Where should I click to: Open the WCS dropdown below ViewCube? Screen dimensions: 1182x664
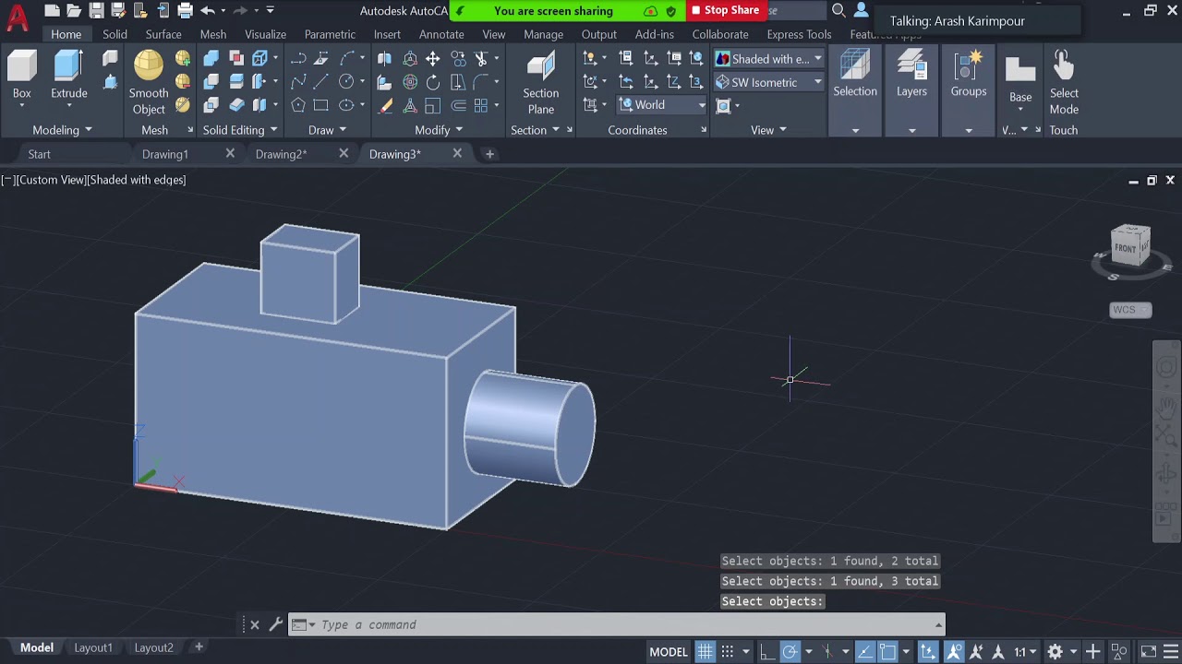pyautogui.click(x=1130, y=310)
